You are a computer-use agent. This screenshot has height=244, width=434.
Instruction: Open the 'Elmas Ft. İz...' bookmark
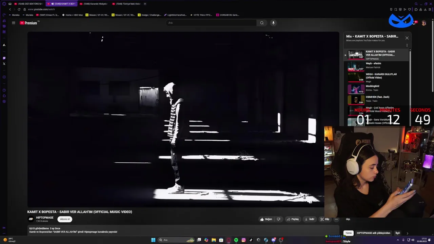click(47, 15)
